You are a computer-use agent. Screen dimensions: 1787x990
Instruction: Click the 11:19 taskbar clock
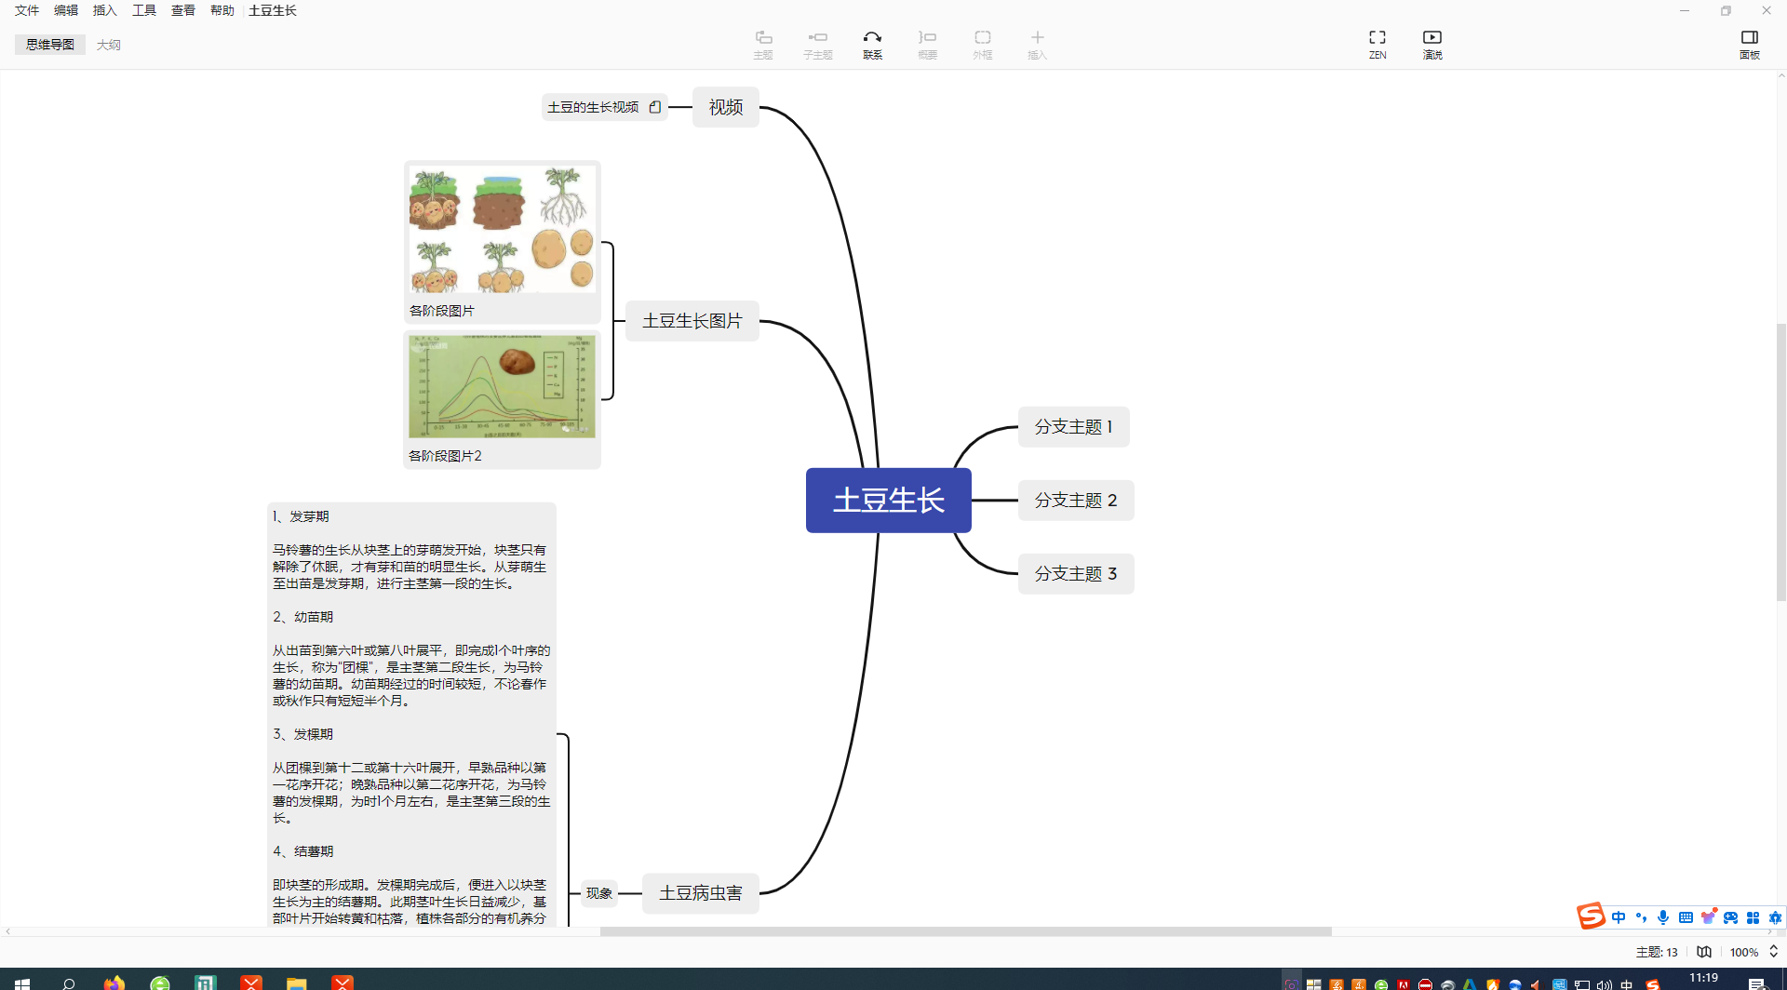coord(1704,979)
